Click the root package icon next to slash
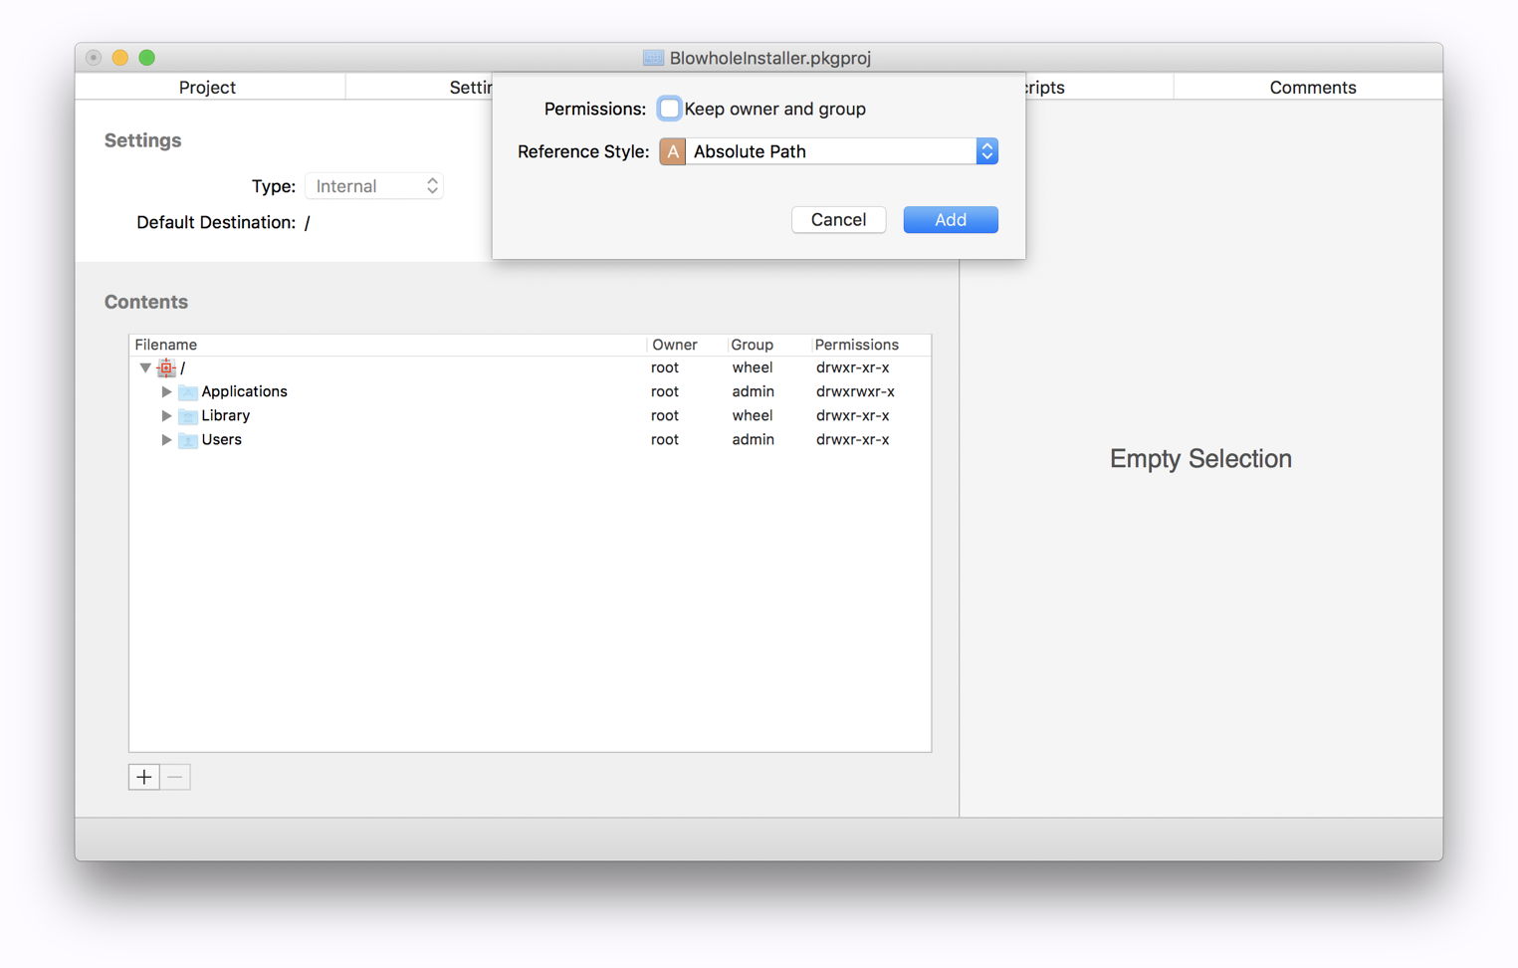The image size is (1518, 968). 165,367
